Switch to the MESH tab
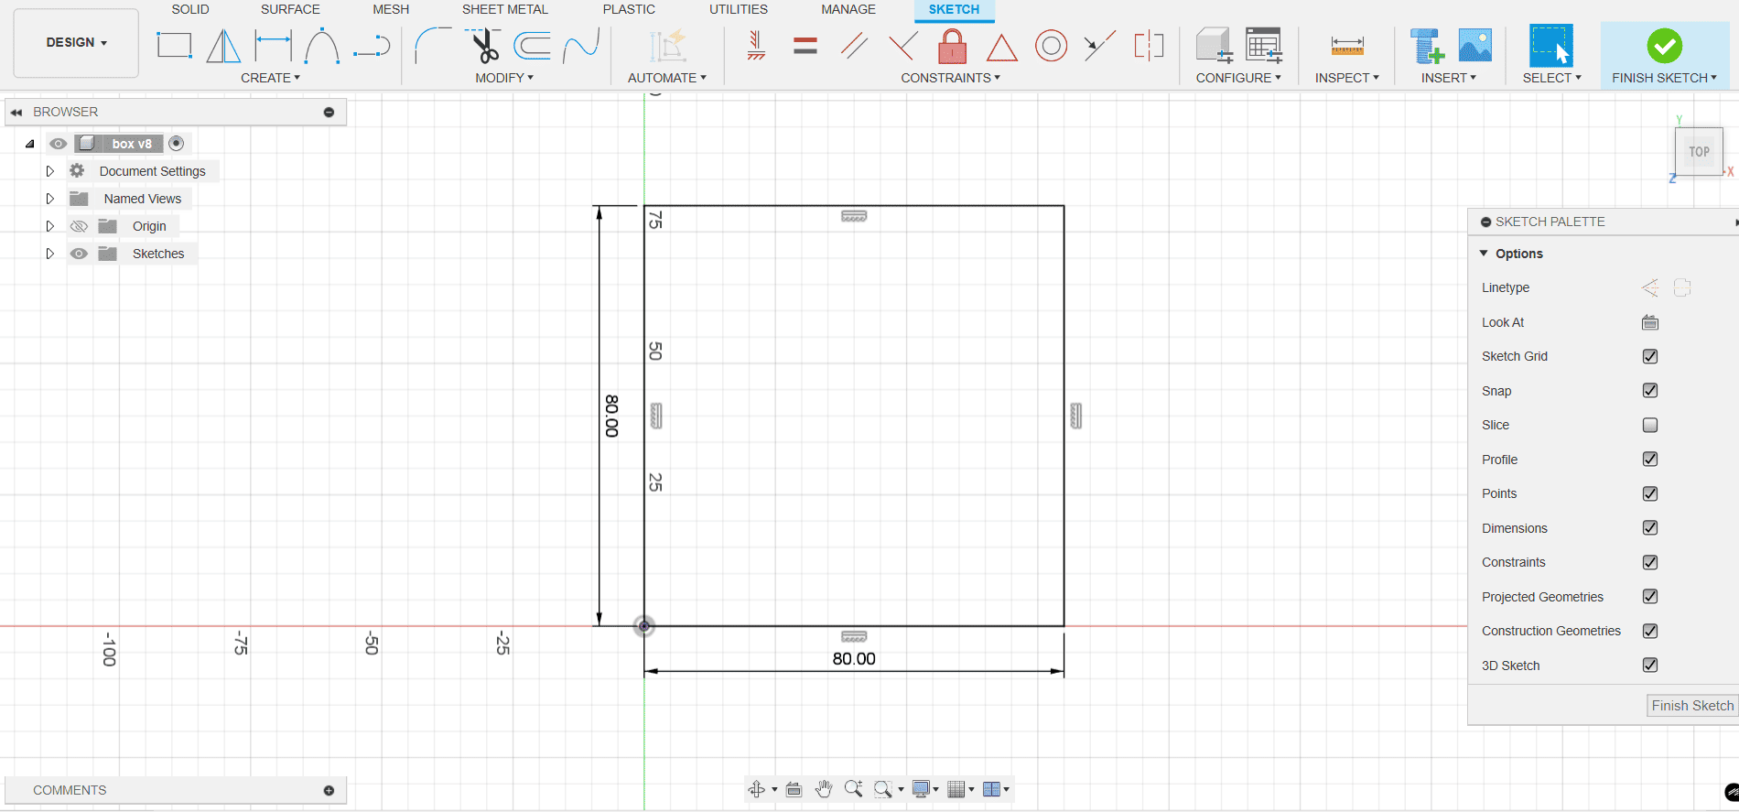 coord(391,9)
